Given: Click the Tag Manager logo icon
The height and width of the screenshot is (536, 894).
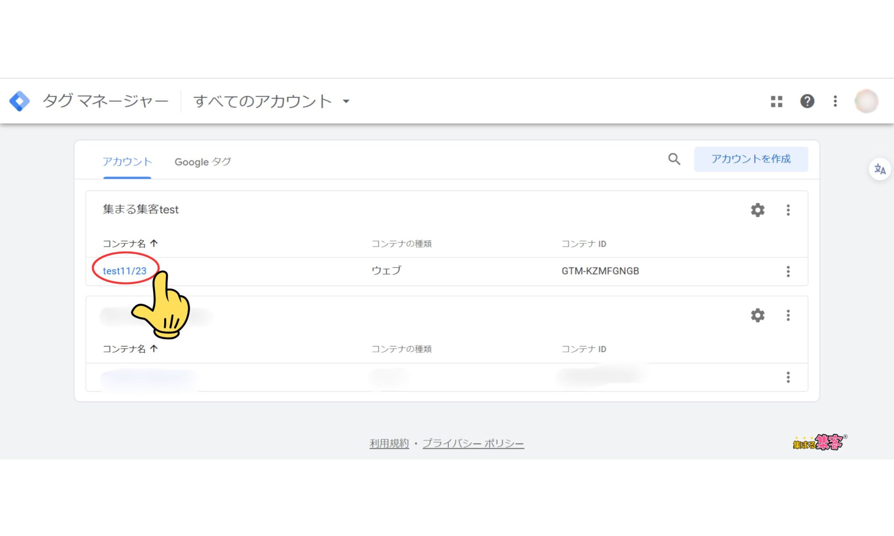Looking at the screenshot, I should point(20,101).
